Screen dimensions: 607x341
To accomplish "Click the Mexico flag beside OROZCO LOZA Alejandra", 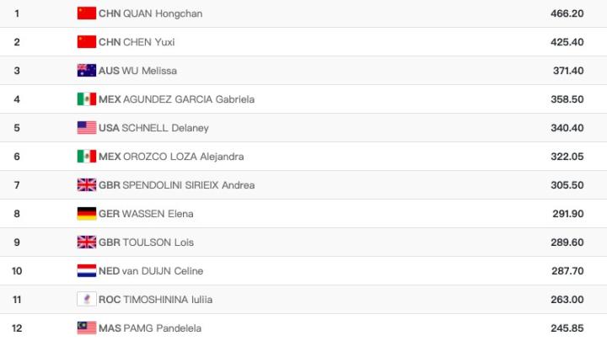I will coord(87,157).
